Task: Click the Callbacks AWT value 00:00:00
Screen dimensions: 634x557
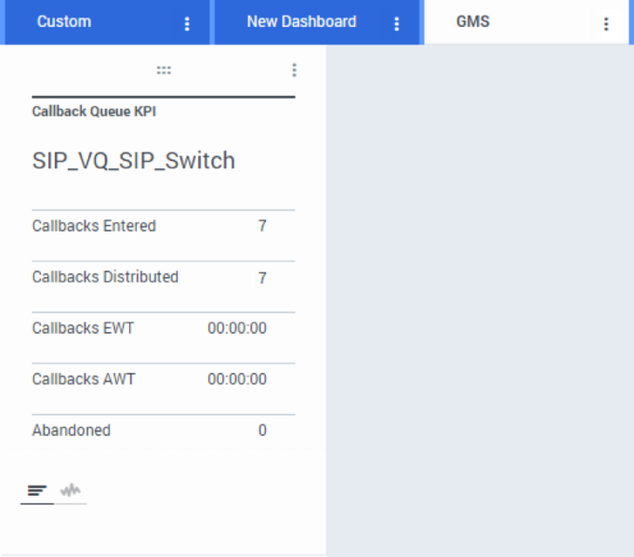Action: (x=237, y=379)
